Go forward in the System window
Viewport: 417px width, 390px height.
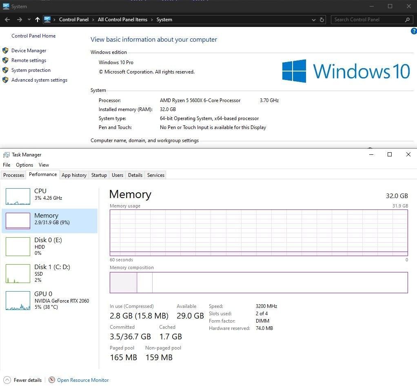[x=19, y=20]
